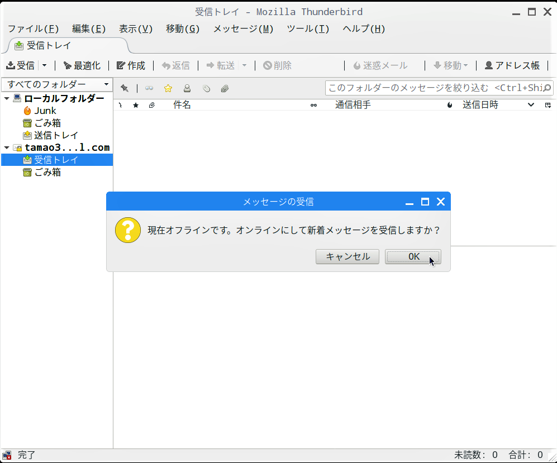Open the 編集(E) menu
Screen dimensions: 557x463
click(89, 28)
